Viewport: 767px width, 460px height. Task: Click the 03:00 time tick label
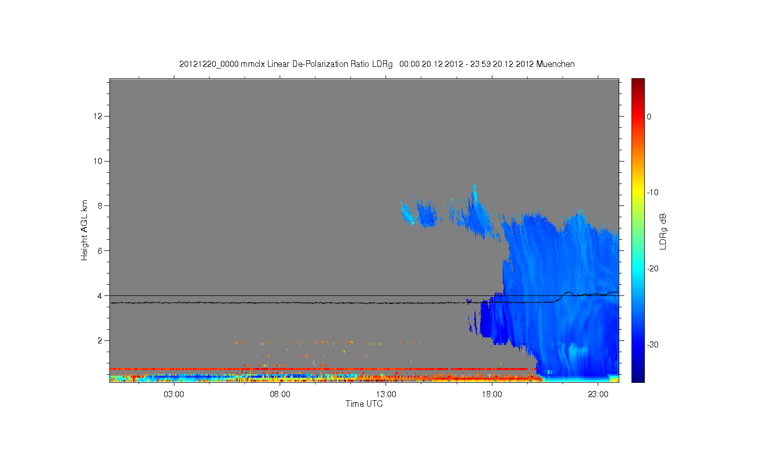pyautogui.click(x=174, y=394)
